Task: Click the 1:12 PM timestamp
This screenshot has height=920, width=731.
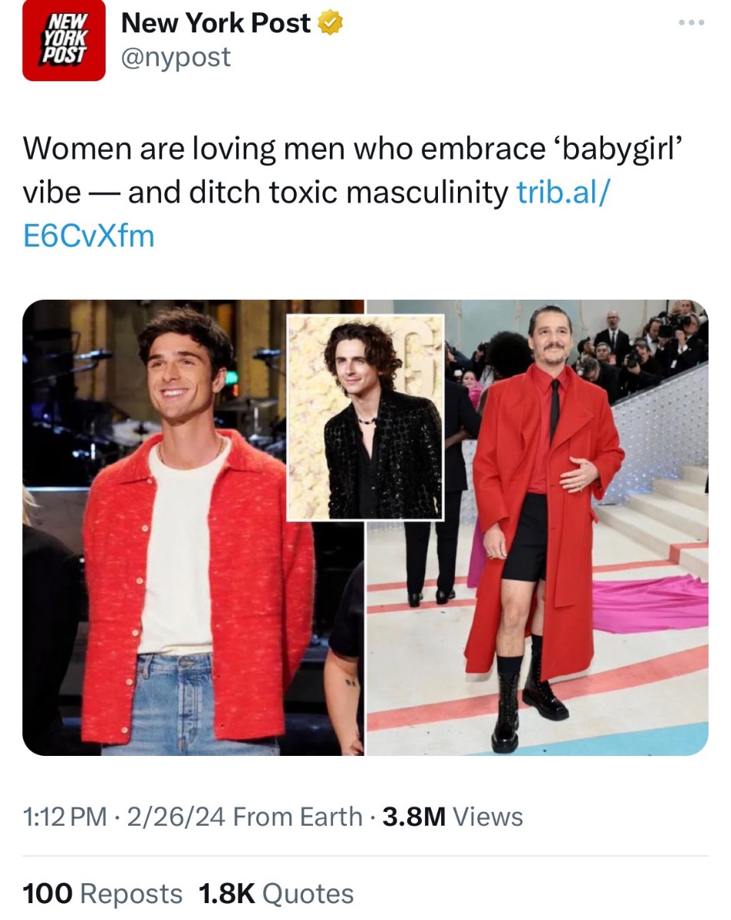Action: tap(65, 816)
